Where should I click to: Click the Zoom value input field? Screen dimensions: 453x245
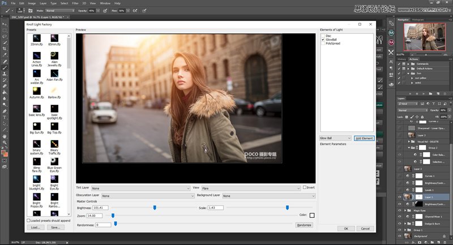95,216
